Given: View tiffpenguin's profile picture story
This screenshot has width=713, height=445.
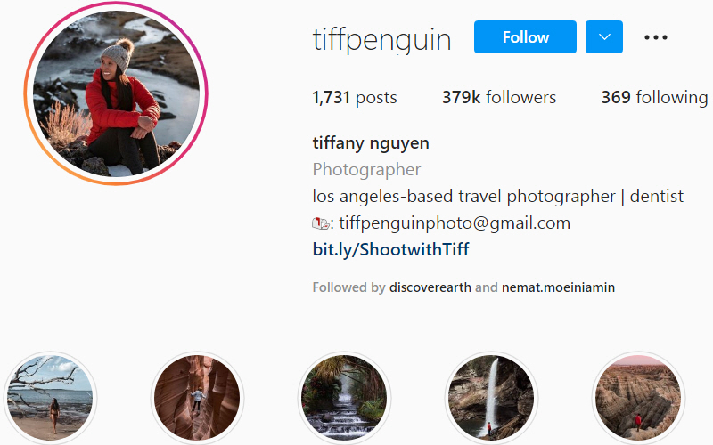Looking at the screenshot, I should [116, 93].
